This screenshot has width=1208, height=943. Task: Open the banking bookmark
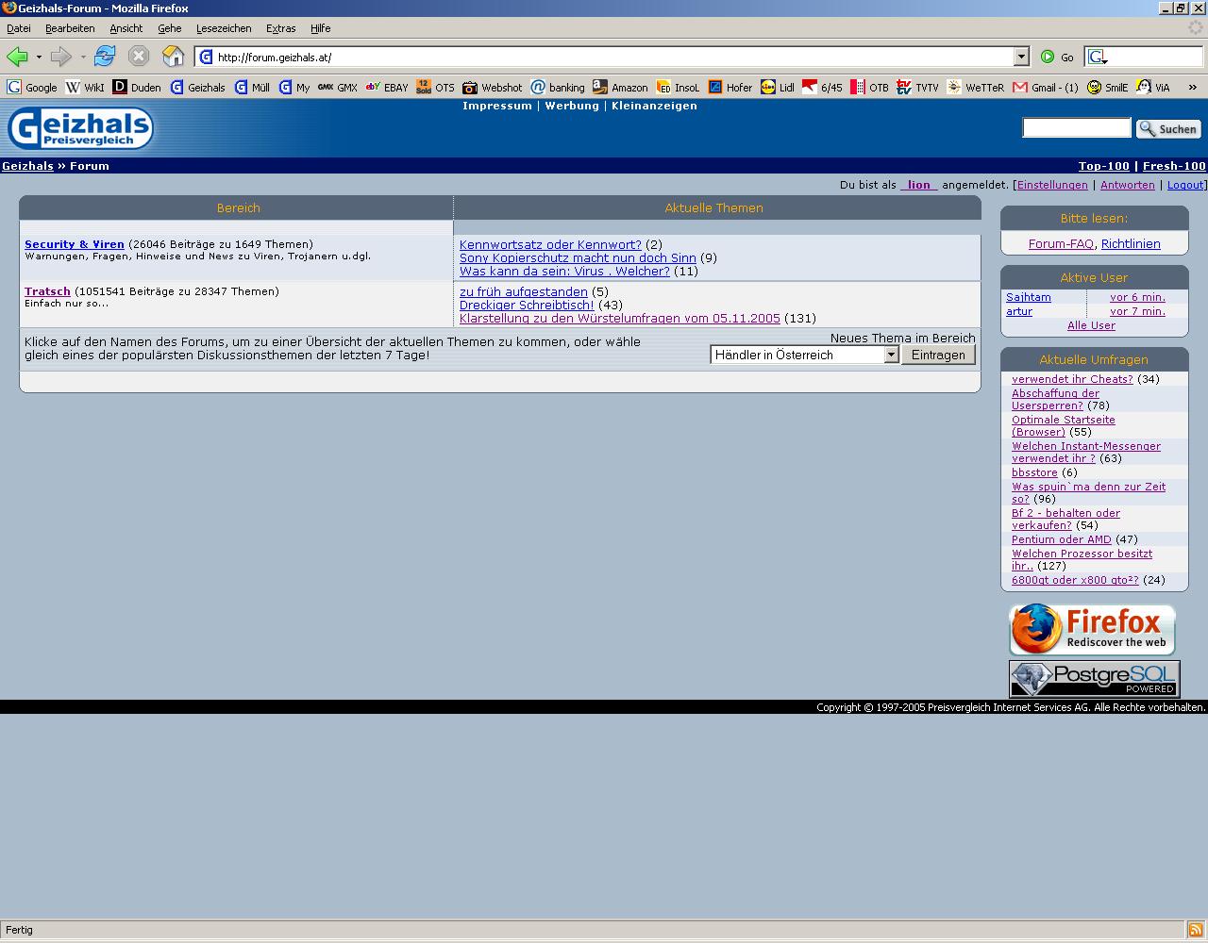point(558,88)
